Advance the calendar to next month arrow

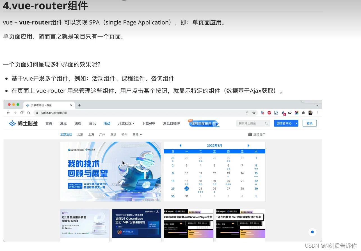tap(248, 145)
